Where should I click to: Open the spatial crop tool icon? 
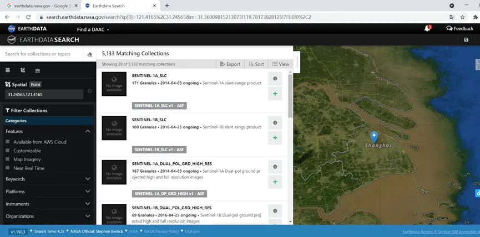coord(22,70)
